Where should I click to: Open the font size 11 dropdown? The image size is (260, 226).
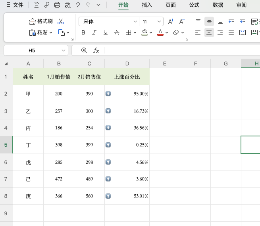tap(159, 21)
